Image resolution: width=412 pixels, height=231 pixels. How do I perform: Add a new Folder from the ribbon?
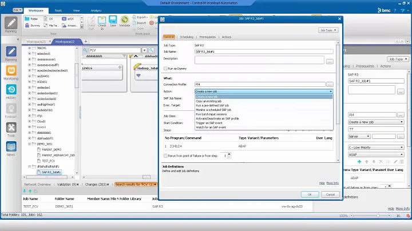31,19
